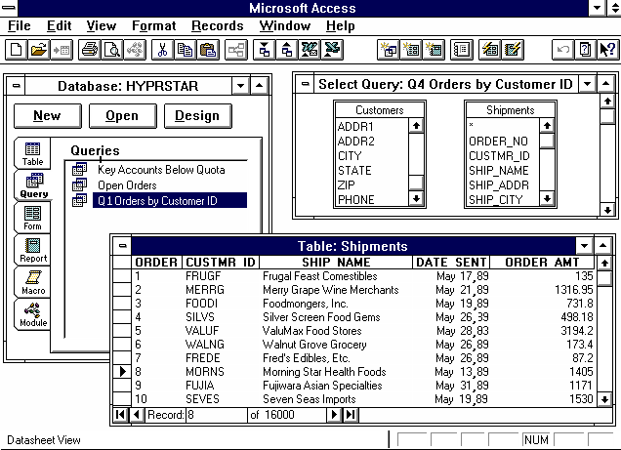Viewport: 621px width, 450px height.
Task: Click the Shipments table scrollbar down arrow
Action: point(604,399)
